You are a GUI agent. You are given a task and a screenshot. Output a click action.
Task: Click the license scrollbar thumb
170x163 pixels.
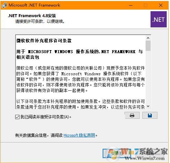[148, 46]
